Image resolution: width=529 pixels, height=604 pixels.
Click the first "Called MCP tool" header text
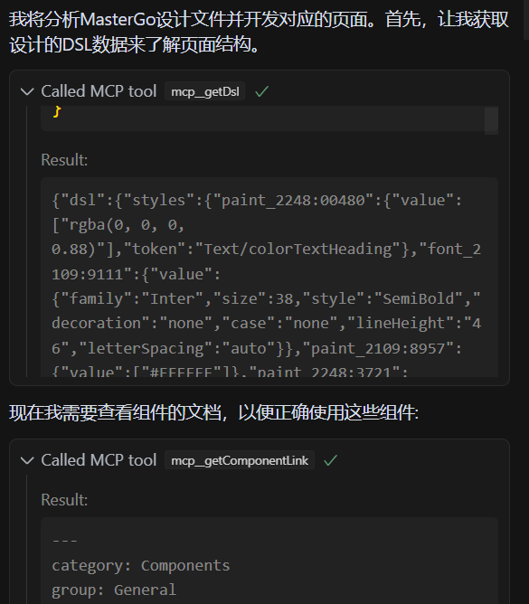point(99,91)
